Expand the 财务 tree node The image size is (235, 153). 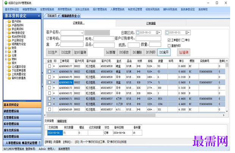[6, 48]
